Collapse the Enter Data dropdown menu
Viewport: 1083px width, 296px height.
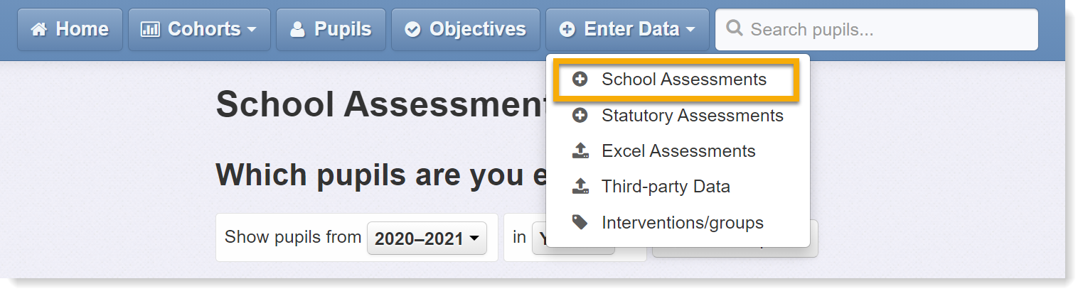(x=627, y=30)
